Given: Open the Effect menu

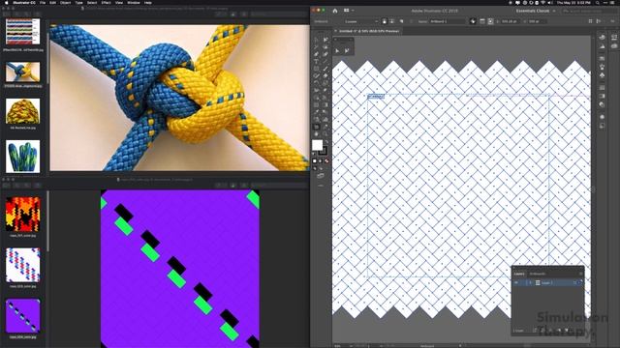Looking at the screenshot, I should pyautogui.click(x=106, y=2).
